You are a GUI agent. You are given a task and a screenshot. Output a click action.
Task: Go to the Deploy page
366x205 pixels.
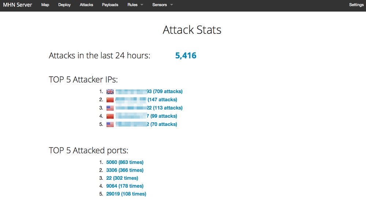pyautogui.click(x=64, y=5)
